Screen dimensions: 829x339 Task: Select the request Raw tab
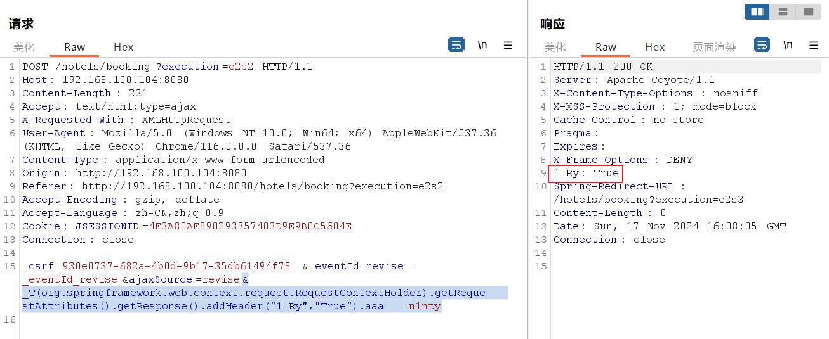(x=74, y=47)
